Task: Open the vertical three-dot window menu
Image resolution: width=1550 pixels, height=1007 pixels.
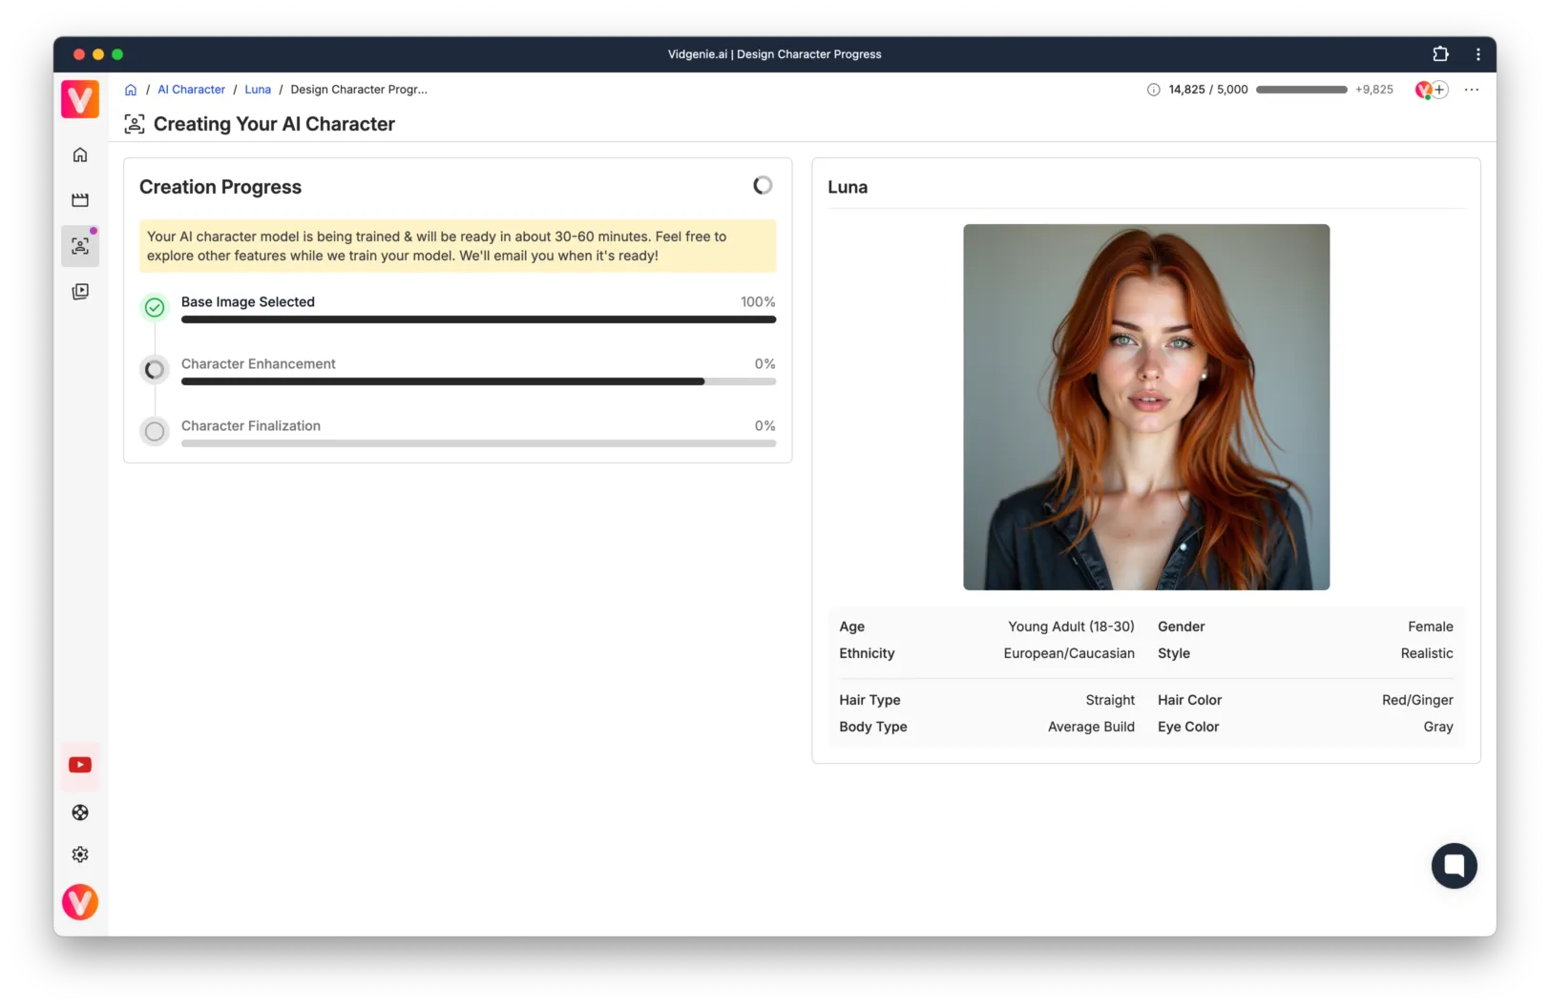Action: point(1478,54)
